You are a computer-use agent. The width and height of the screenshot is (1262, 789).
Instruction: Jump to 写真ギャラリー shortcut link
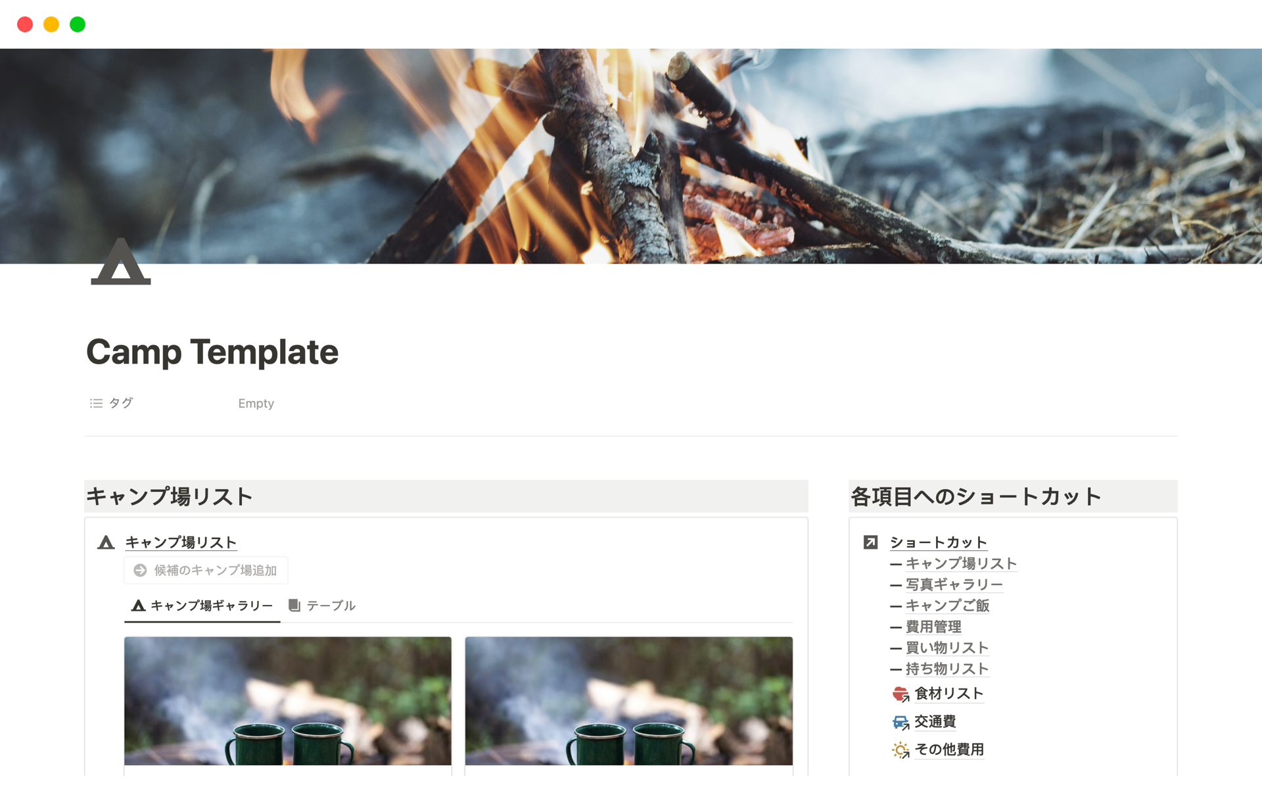click(954, 585)
